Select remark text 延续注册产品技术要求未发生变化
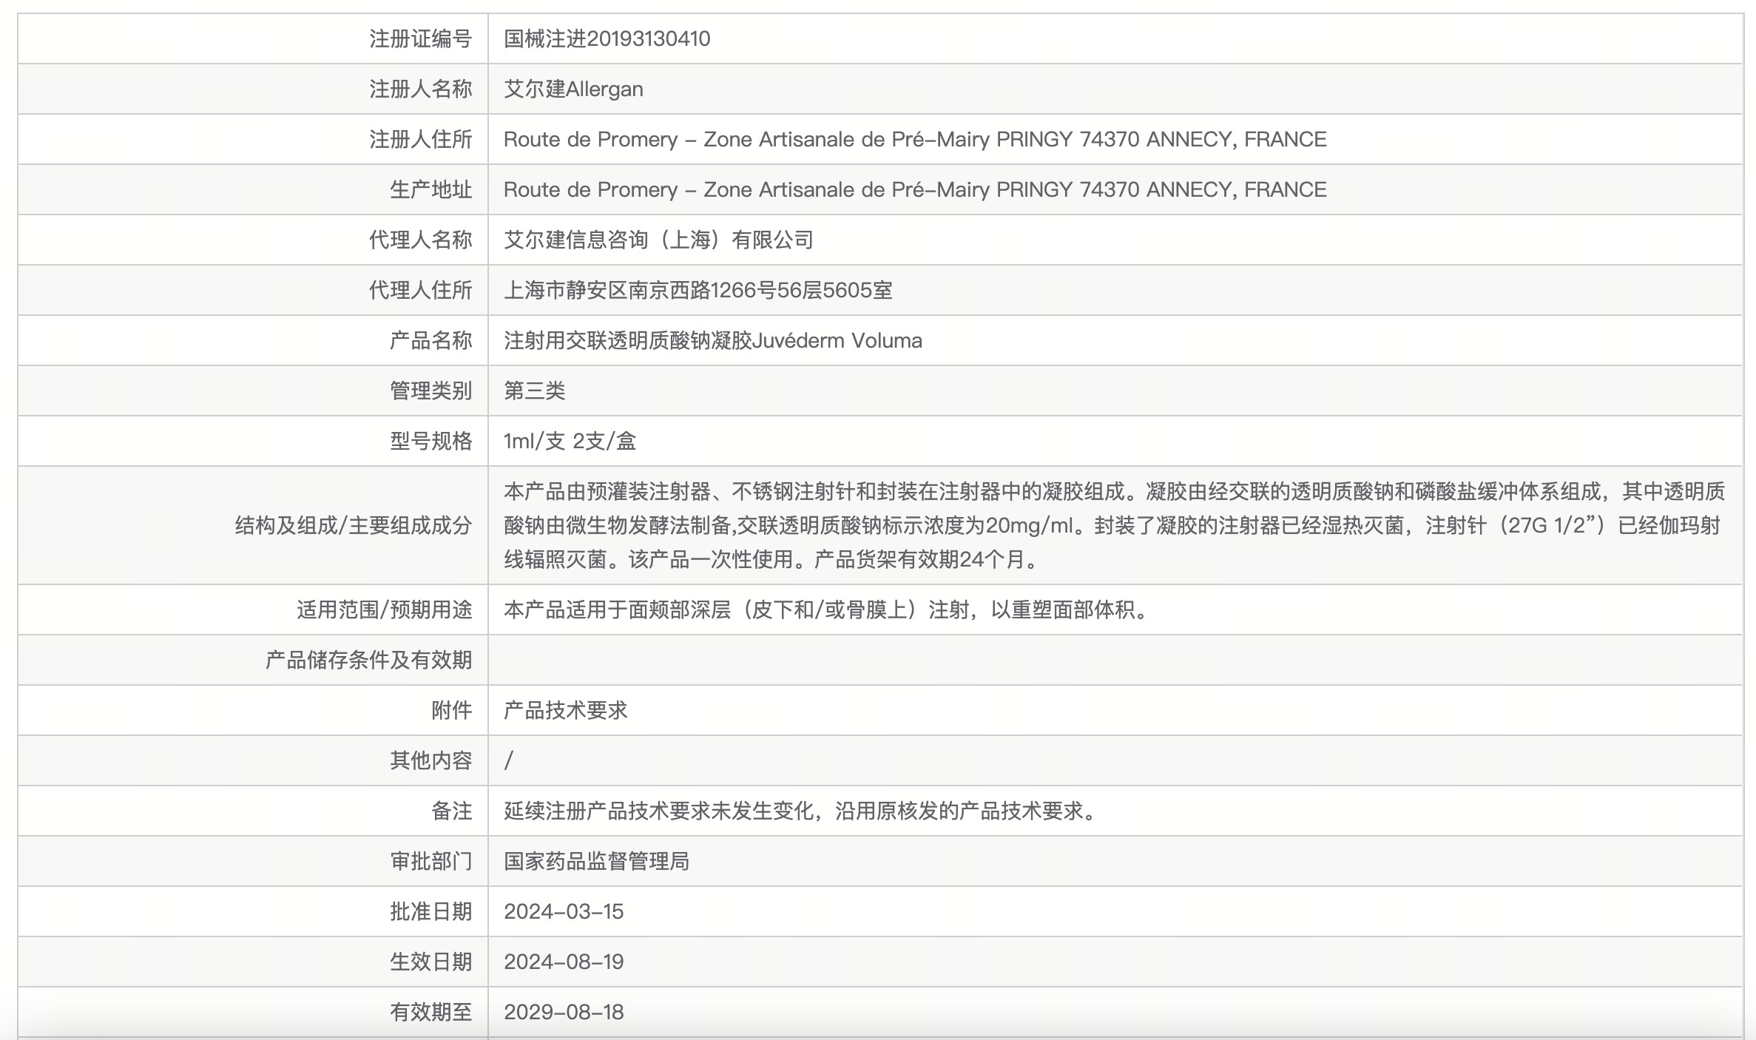This screenshot has height=1040, width=1756. click(x=801, y=811)
